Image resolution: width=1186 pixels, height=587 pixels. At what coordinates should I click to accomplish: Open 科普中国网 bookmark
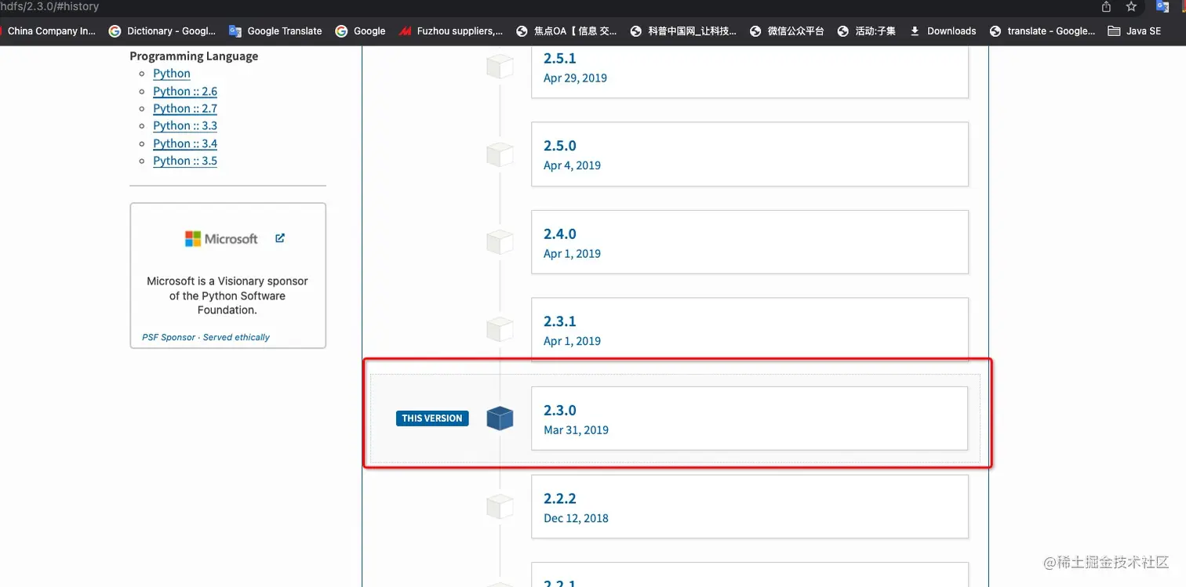tap(683, 31)
